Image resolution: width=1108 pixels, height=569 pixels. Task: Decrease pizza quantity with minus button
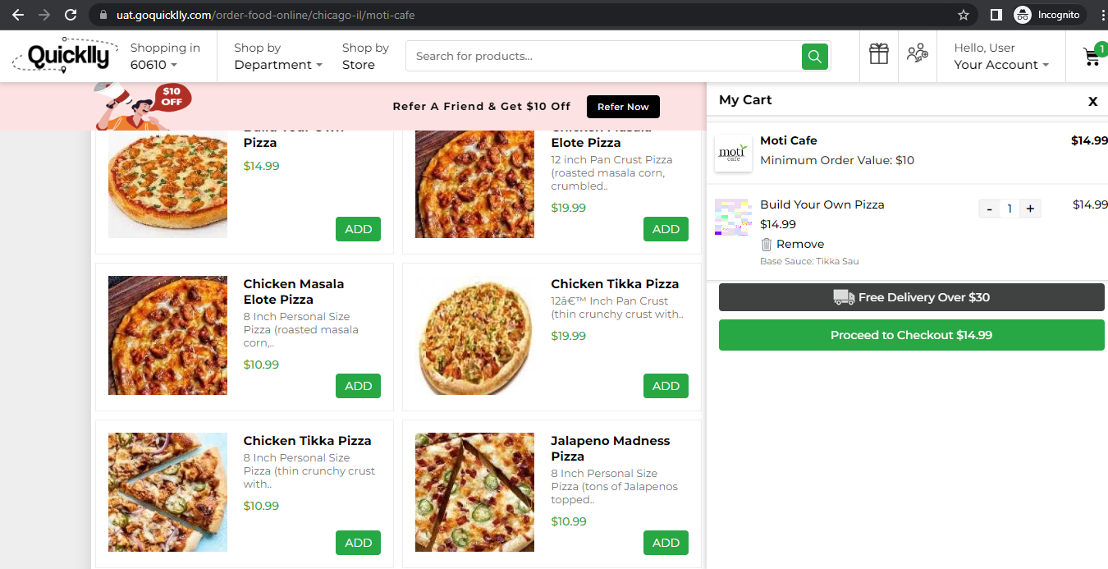(989, 209)
